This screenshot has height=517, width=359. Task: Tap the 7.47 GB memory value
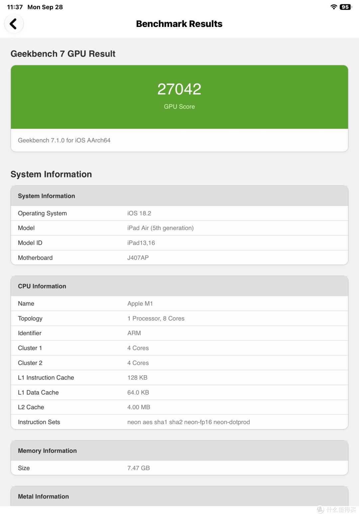point(139,468)
